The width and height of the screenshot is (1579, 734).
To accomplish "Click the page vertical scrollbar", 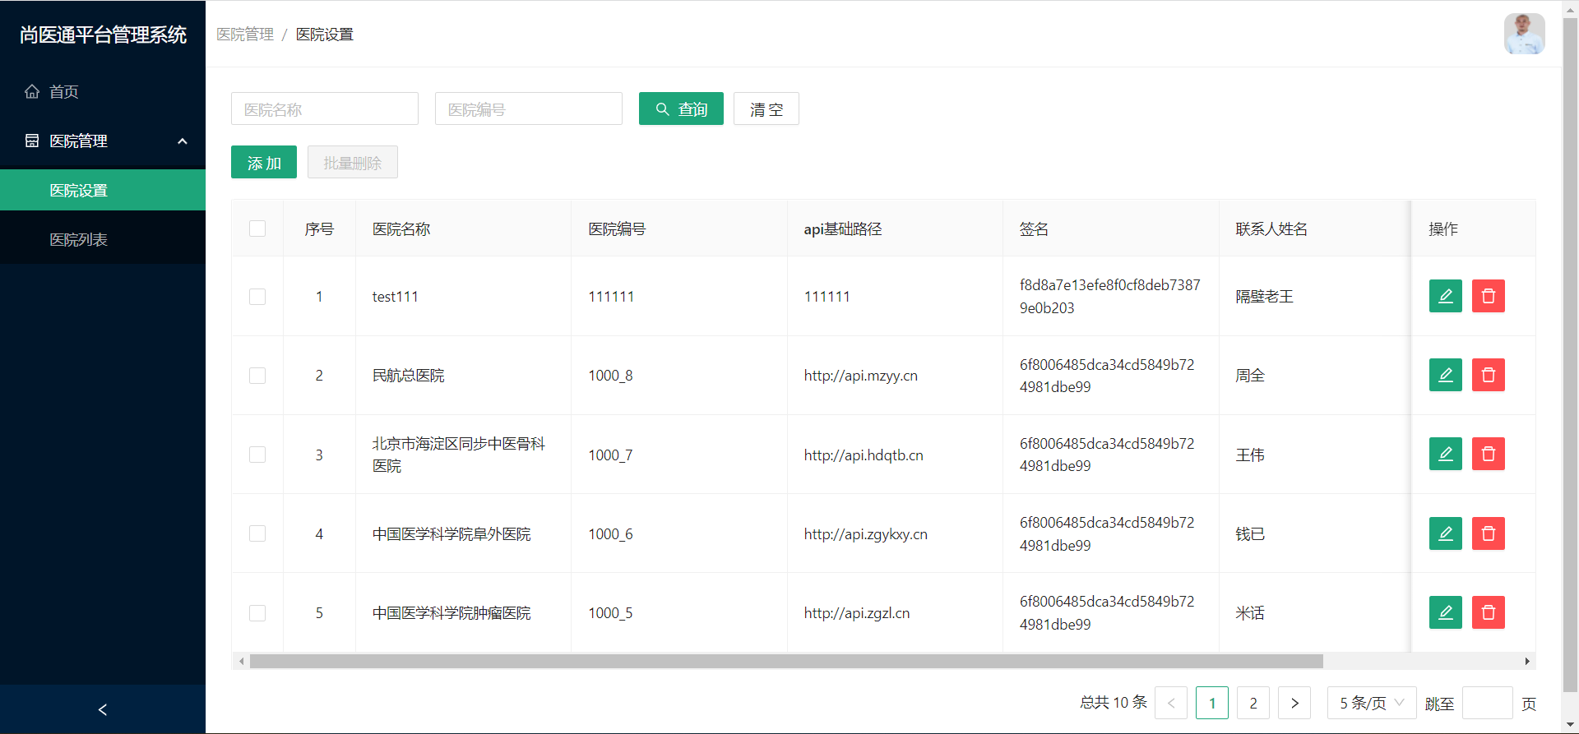I will [x=1570, y=353].
